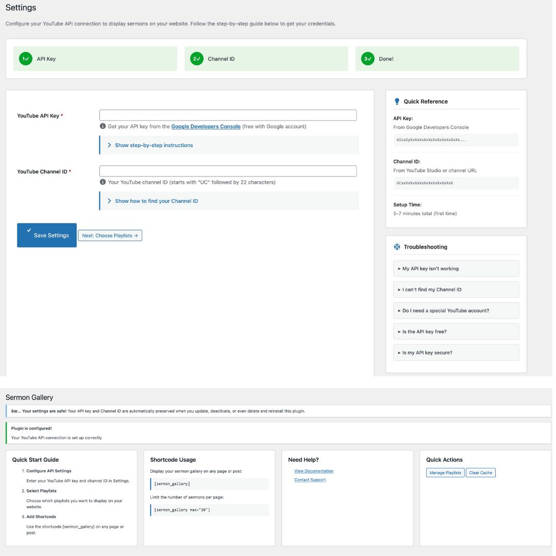The width and height of the screenshot is (556, 556).
Task: Expand 'I can't find my Channel ID'
Action: [x=456, y=289]
